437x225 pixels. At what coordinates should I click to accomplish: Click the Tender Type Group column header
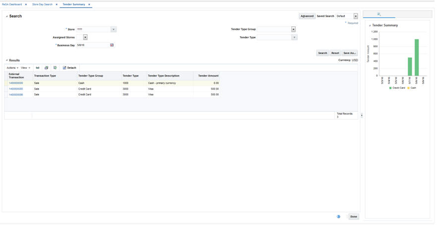pyautogui.click(x=99, y=76)
